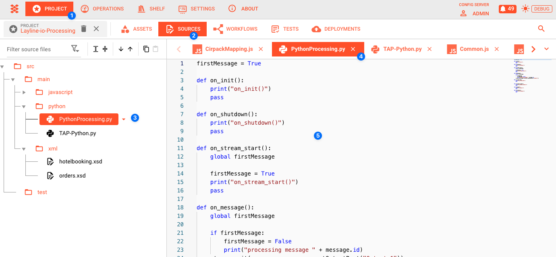Open the ADMIN user account icon

tap(463, 13)
